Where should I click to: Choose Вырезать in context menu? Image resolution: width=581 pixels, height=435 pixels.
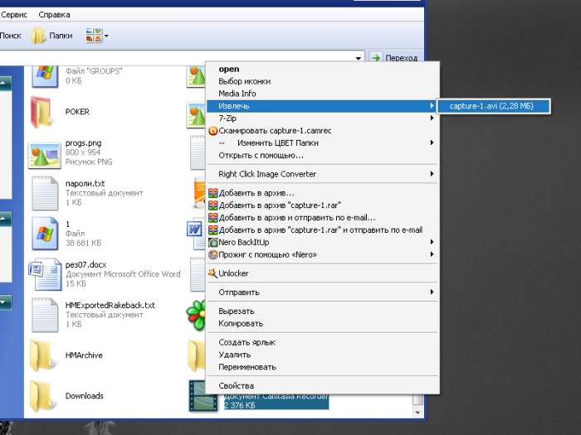pos(322,311)
